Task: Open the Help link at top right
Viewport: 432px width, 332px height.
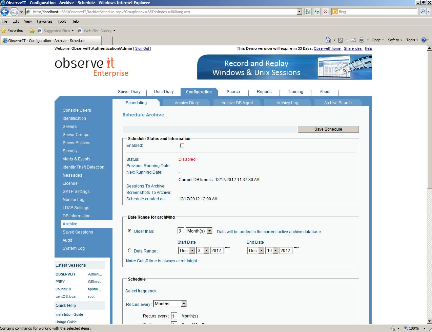Action: click(368, 48)
